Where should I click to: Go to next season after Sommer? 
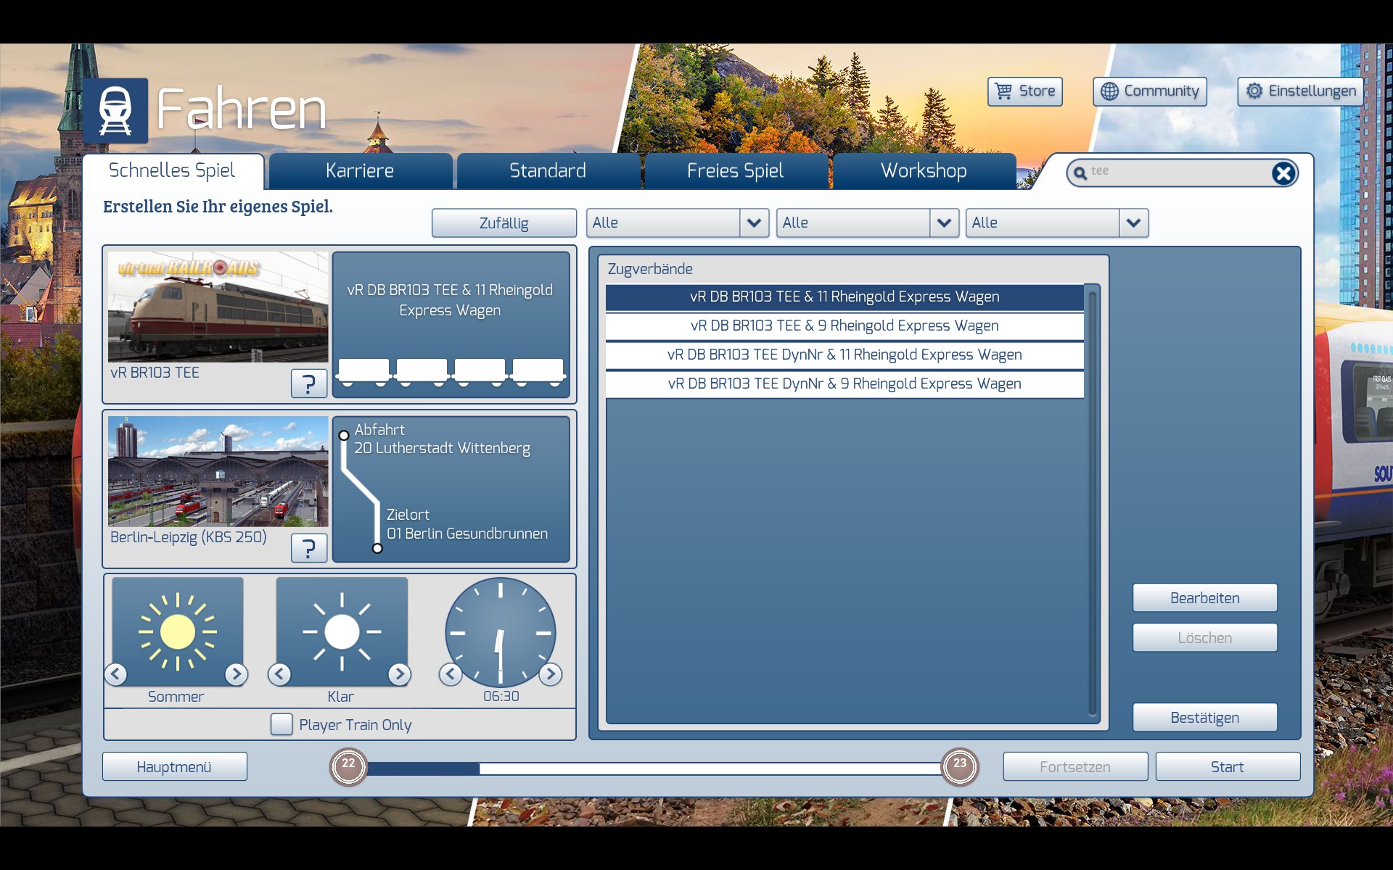[x=236, y=674]
